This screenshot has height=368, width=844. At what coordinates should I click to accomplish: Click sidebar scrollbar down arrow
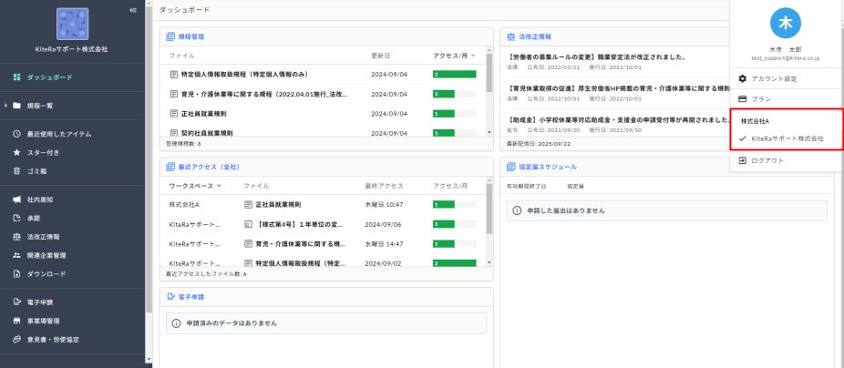click(x=149, y=359)
